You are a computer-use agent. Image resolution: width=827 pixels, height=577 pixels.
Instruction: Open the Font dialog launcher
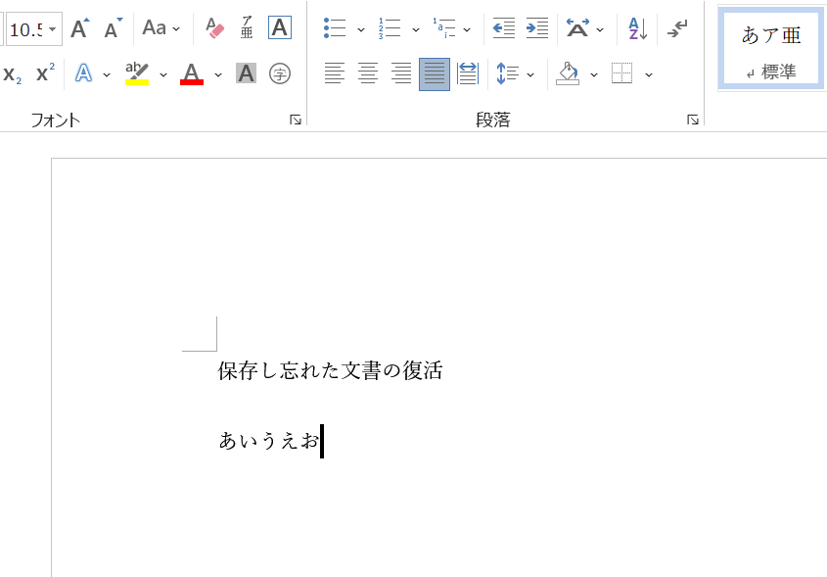coord(296,120)
